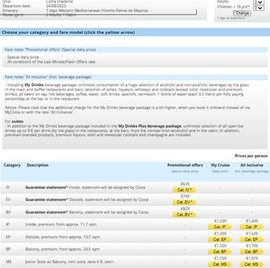Click the €1,979 All Inclusive price
Screen dimensions: 270x268
252,258
